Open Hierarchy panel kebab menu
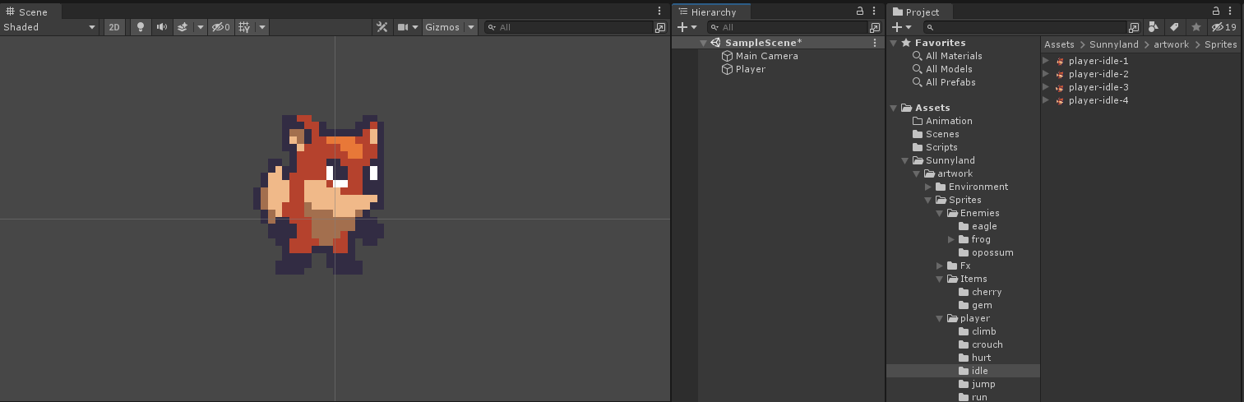1244x402 pixels. pos(874,11)
